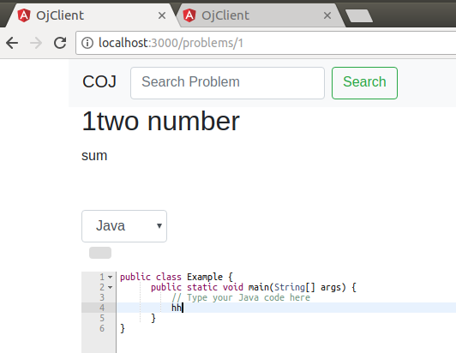Click the COJ brand link

pyautogui.click(x=99, y=81)
